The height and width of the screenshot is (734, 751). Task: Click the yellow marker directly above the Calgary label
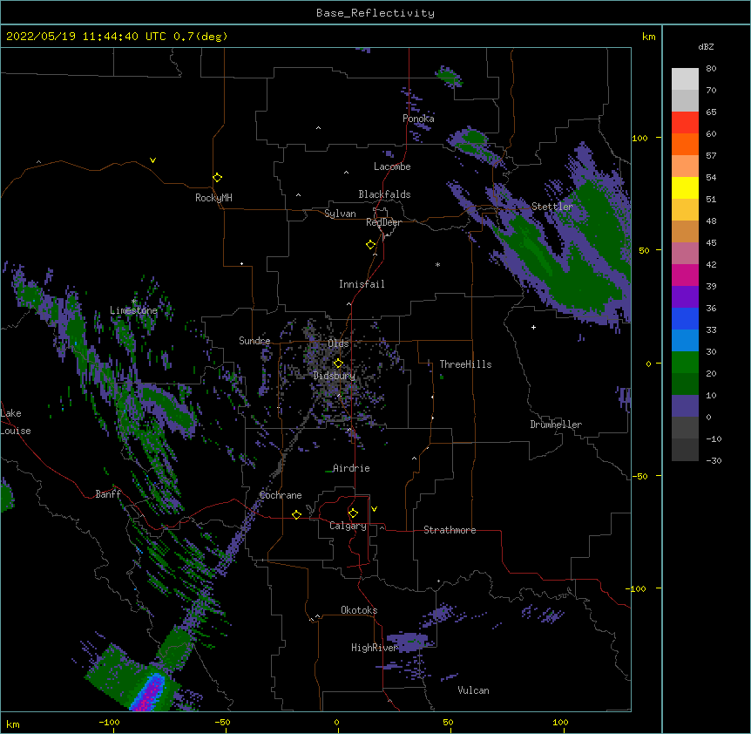coord(353,513)
